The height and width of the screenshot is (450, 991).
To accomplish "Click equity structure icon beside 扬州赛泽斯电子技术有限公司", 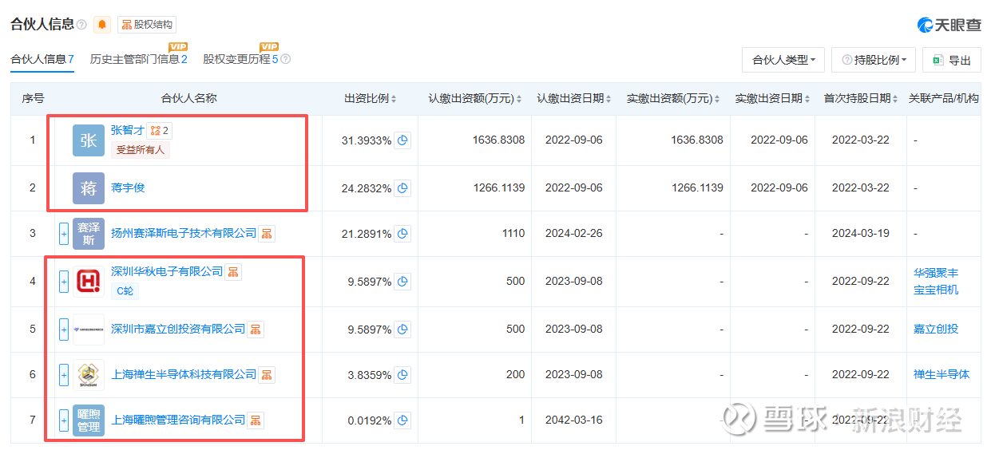I will [x=267, y=234].
